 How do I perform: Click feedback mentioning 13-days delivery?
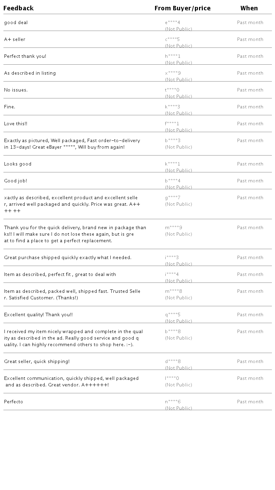click(72, 144)
